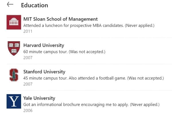Click the Yale Y logo
The height and width of the screenshot is (117, 172).
tap(14, 101)
